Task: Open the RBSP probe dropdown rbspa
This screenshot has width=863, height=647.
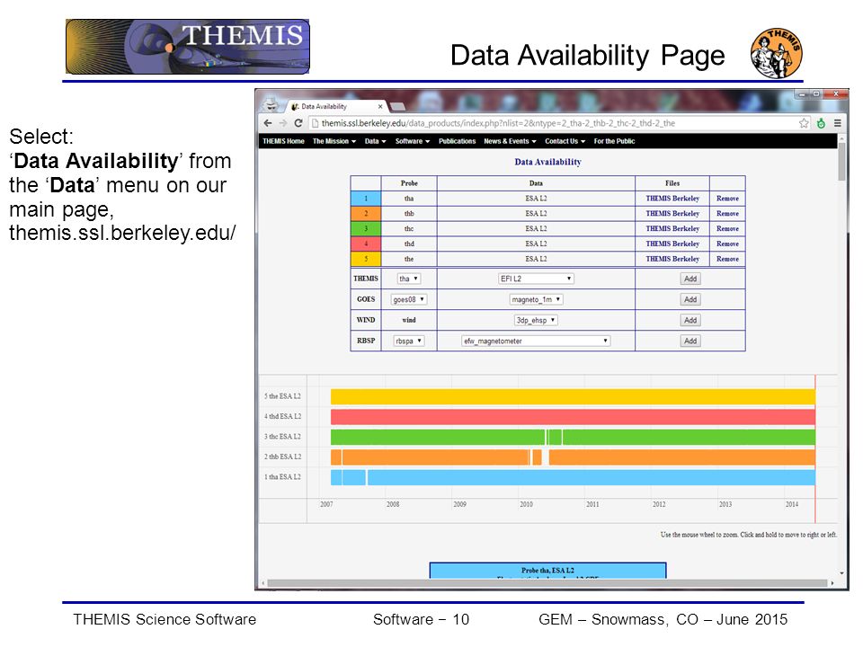Action: click(x=409, y=341)
